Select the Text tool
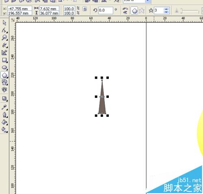This screenshot has height=194, width=203. point(4,90)
